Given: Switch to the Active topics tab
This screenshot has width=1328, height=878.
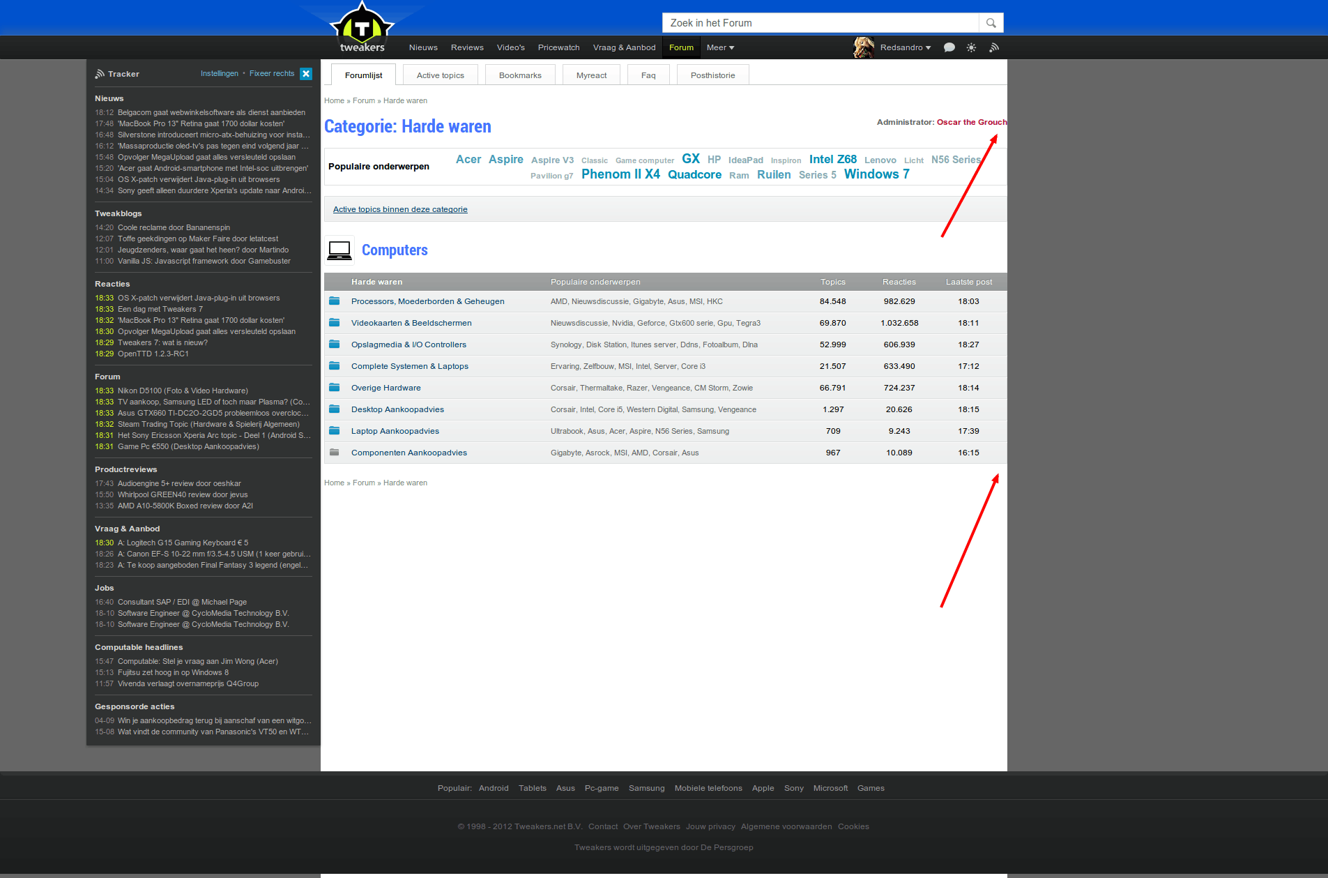Looking at the screenshot, I should coord(441,75).
